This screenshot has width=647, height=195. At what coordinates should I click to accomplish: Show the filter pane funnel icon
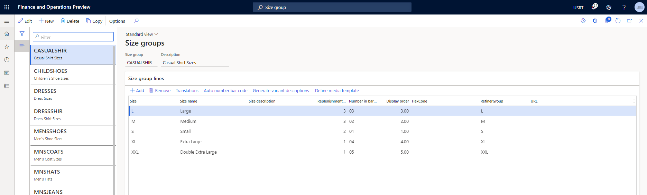[x=22, y=33]
